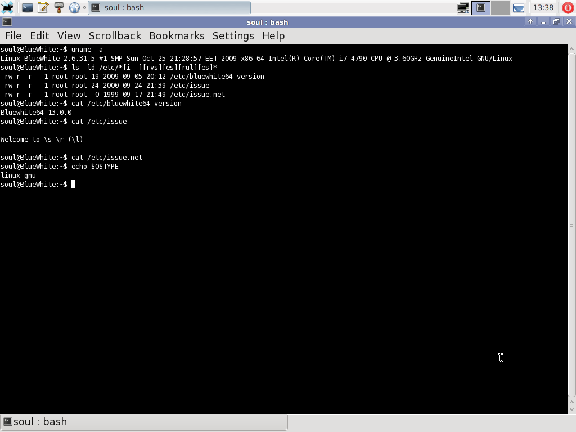Viewport: 576px width, 432px height.
Task: Open the View menu
Action: coord(69,35)
